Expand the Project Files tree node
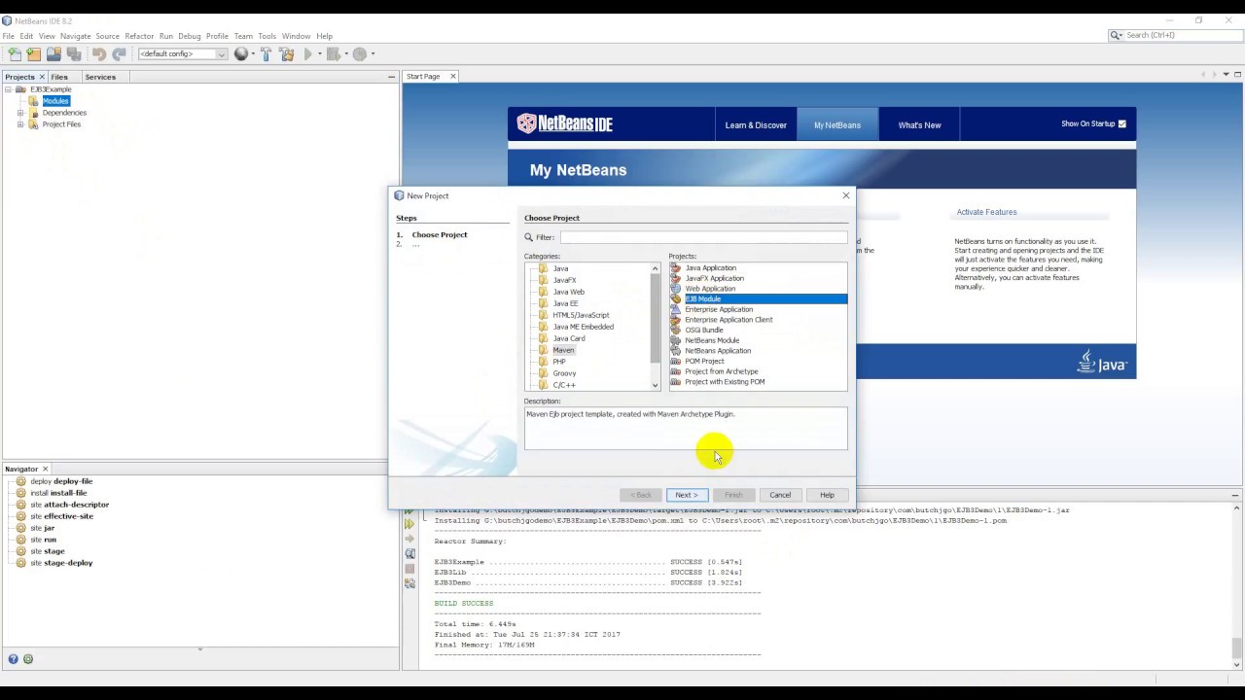Viewport: 1245px width, 700px height. pos(20,124)
